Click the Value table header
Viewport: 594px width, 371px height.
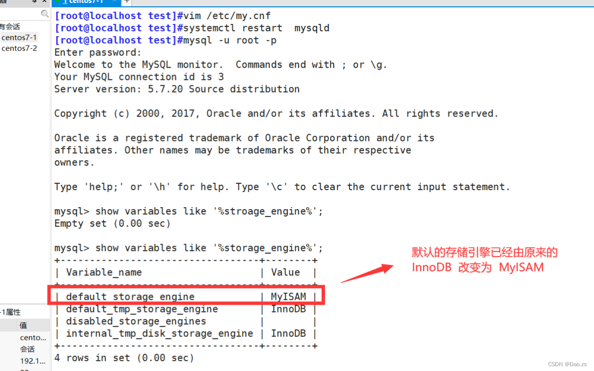pyautogui.click(x=286, y=272)
